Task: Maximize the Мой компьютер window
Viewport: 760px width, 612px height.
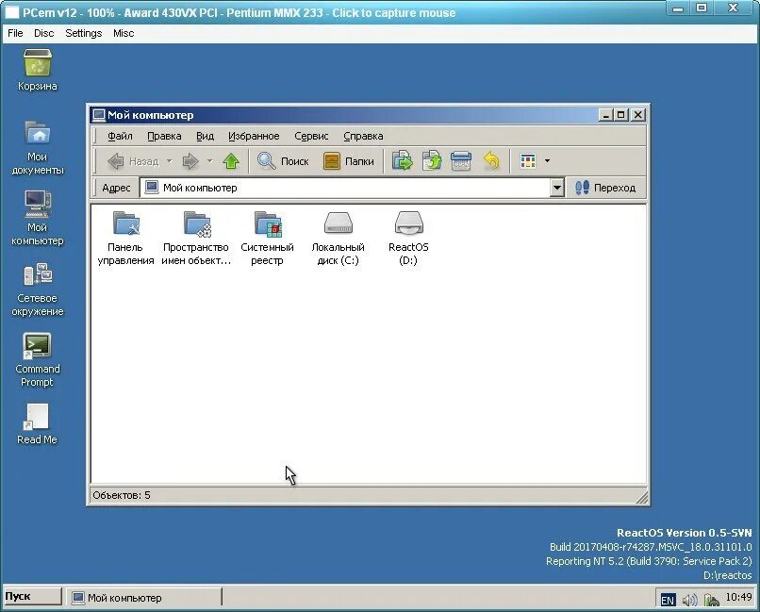Action: tap(620, 115)
